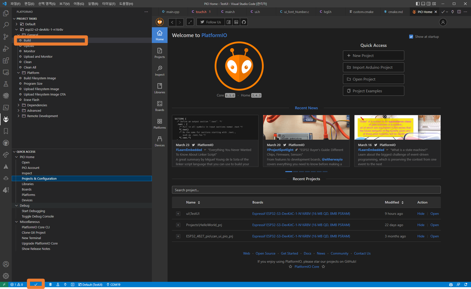
Task: Open Libraries in PIO Home side navigation
Action: [x=160, y=88]
